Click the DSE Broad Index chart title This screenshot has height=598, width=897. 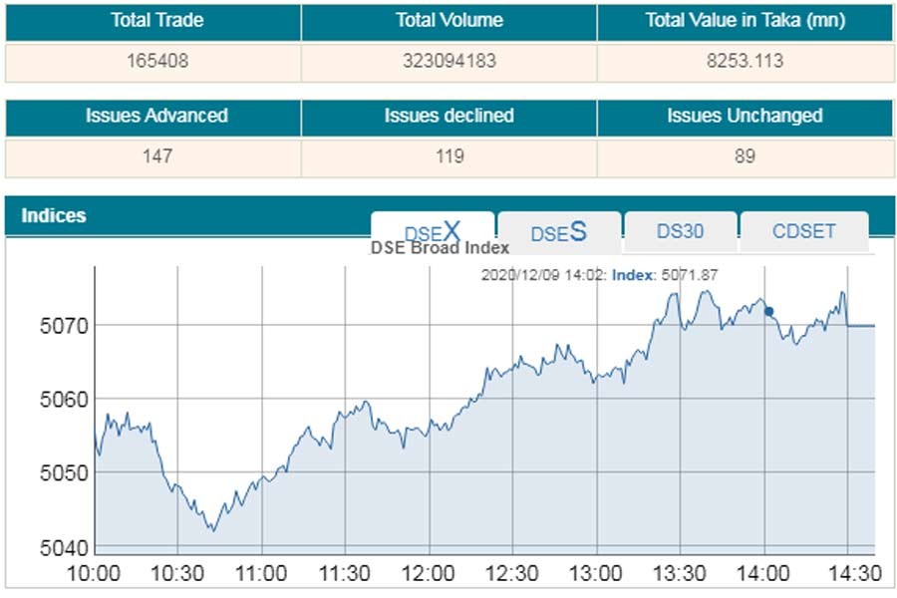440,248
